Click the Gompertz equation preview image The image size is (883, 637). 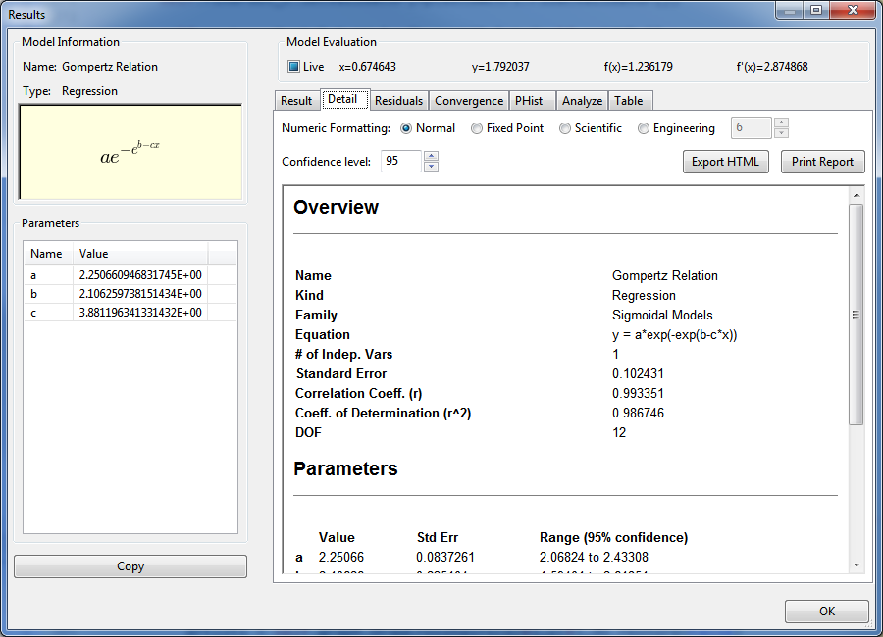[x=130, y=152]
